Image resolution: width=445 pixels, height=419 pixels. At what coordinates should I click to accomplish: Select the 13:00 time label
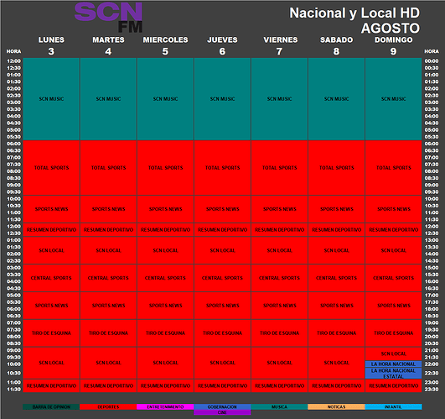tap(432, 240)
